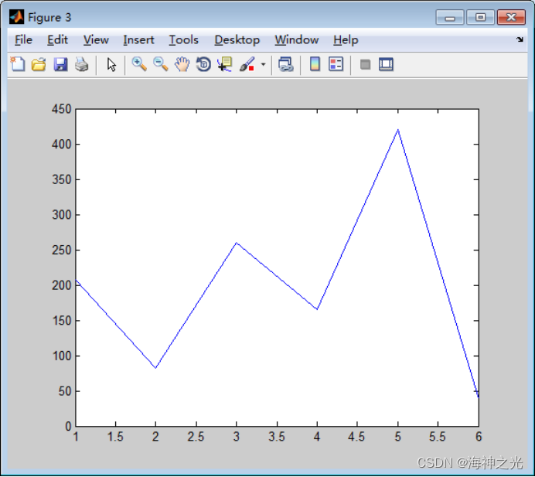
Task: Click the plot peak at x equals 5
Action: click(x=398, y=130)
